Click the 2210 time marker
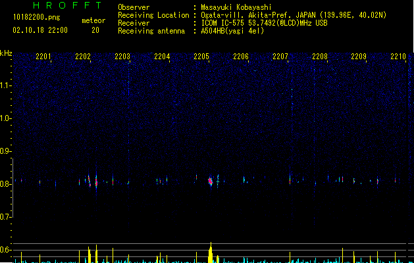This screenshot has height=263, width=414. pyautogui.click(x=398, y=57)
